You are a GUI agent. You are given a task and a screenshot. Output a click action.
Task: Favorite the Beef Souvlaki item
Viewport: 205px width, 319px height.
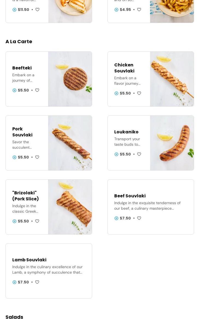(x=139, y=218)
